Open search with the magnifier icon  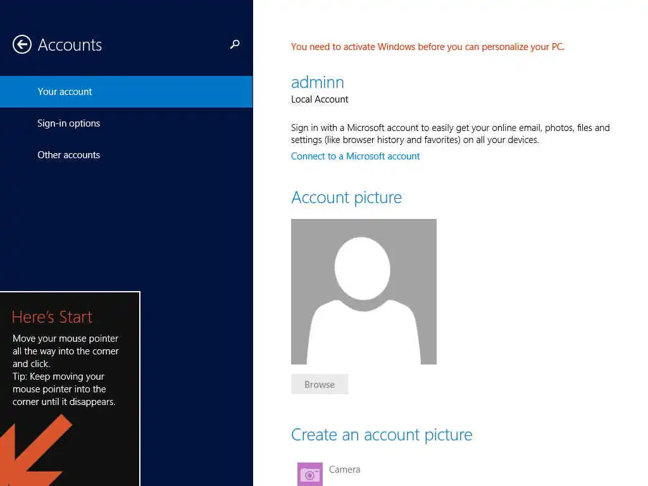tap(235, 44)
